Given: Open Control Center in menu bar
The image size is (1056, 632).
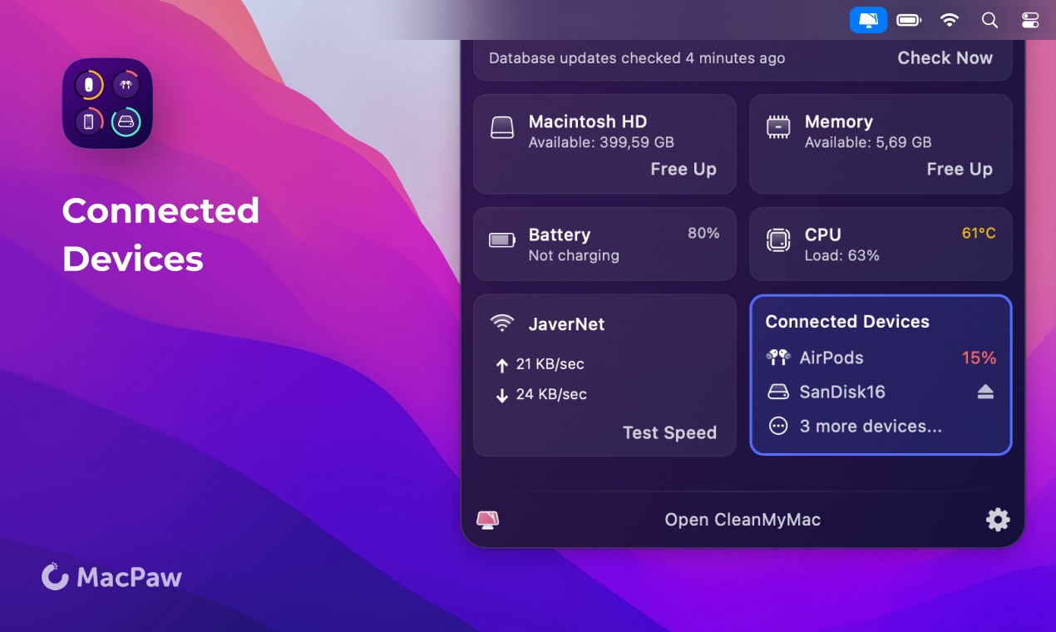Looking at the screenshot, I should [x=1030, y=20].
